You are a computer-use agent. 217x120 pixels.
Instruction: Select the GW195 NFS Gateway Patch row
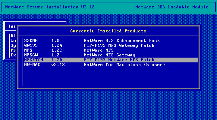point(111,46)
